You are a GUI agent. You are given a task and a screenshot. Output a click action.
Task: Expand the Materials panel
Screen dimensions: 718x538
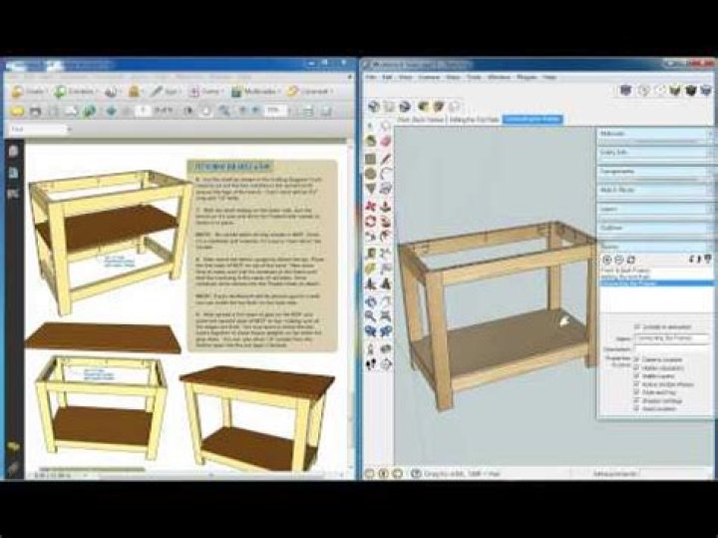(656, 134)
